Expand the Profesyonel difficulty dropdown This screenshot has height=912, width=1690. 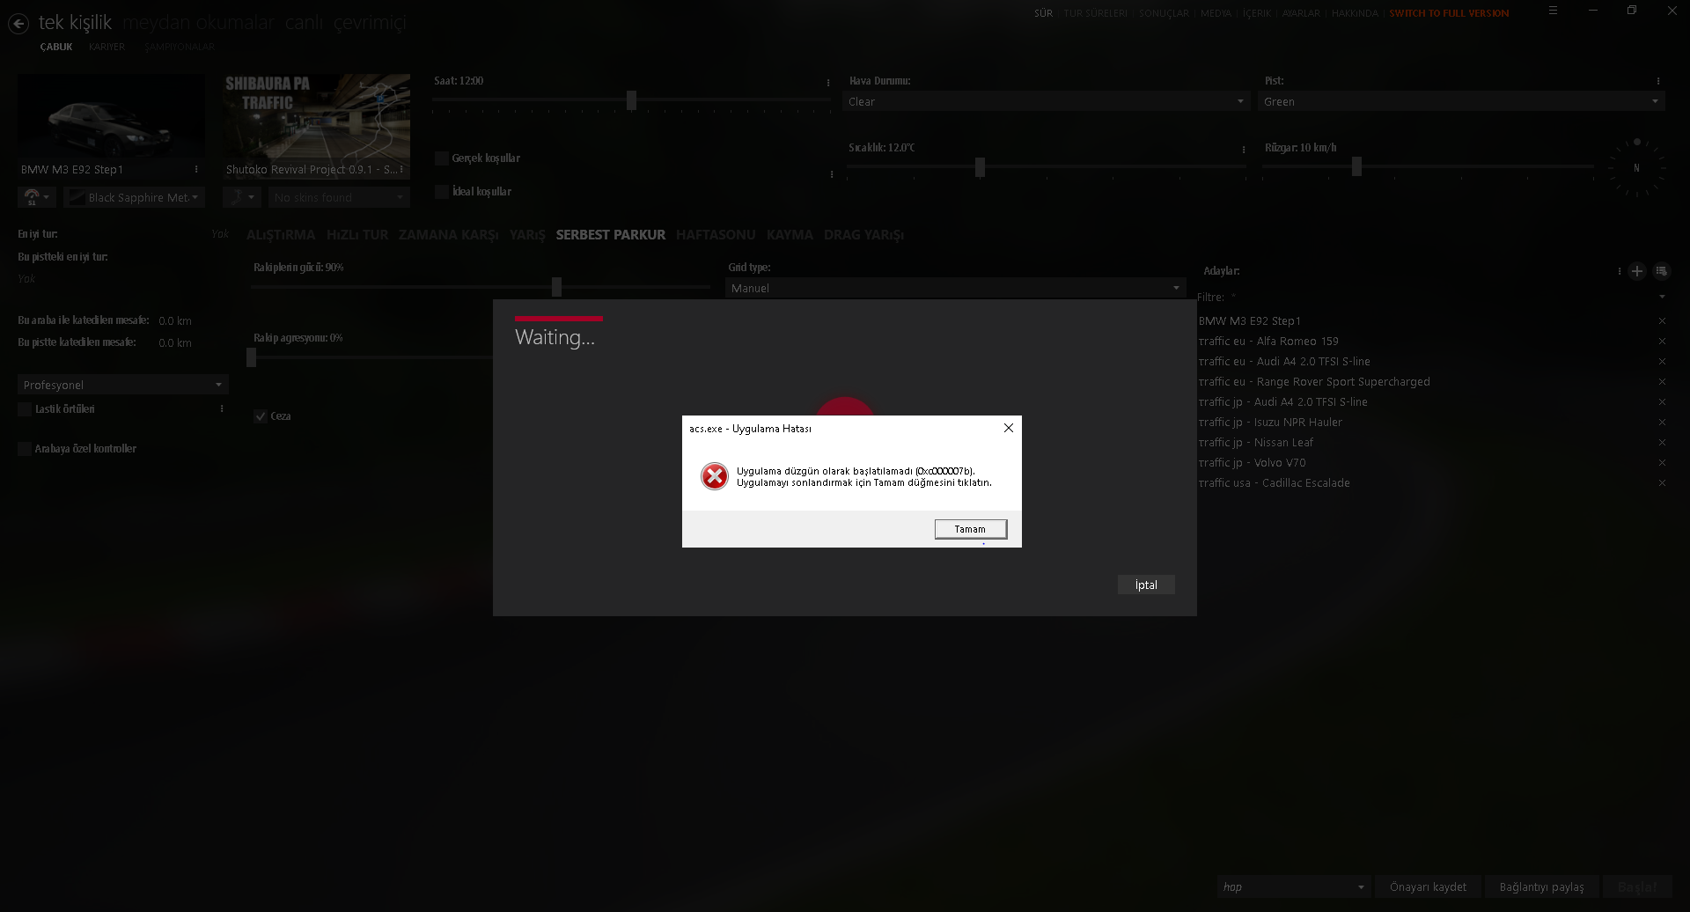[x=123, y=386]
